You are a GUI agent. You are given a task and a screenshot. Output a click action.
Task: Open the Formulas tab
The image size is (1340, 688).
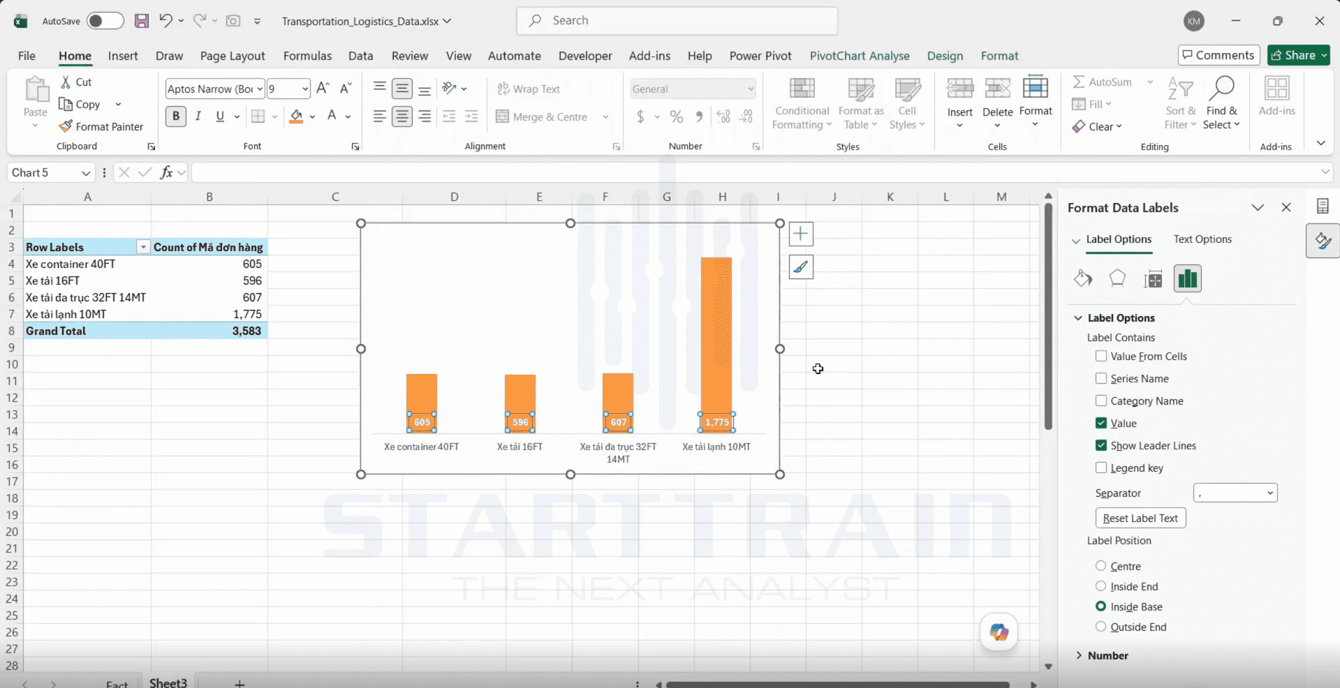click(x=307, y=56)
